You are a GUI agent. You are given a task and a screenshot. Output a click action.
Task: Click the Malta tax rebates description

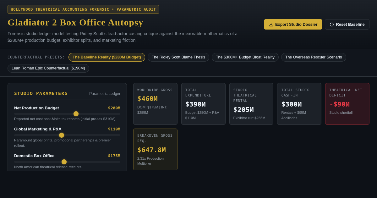tap(65, 119)
